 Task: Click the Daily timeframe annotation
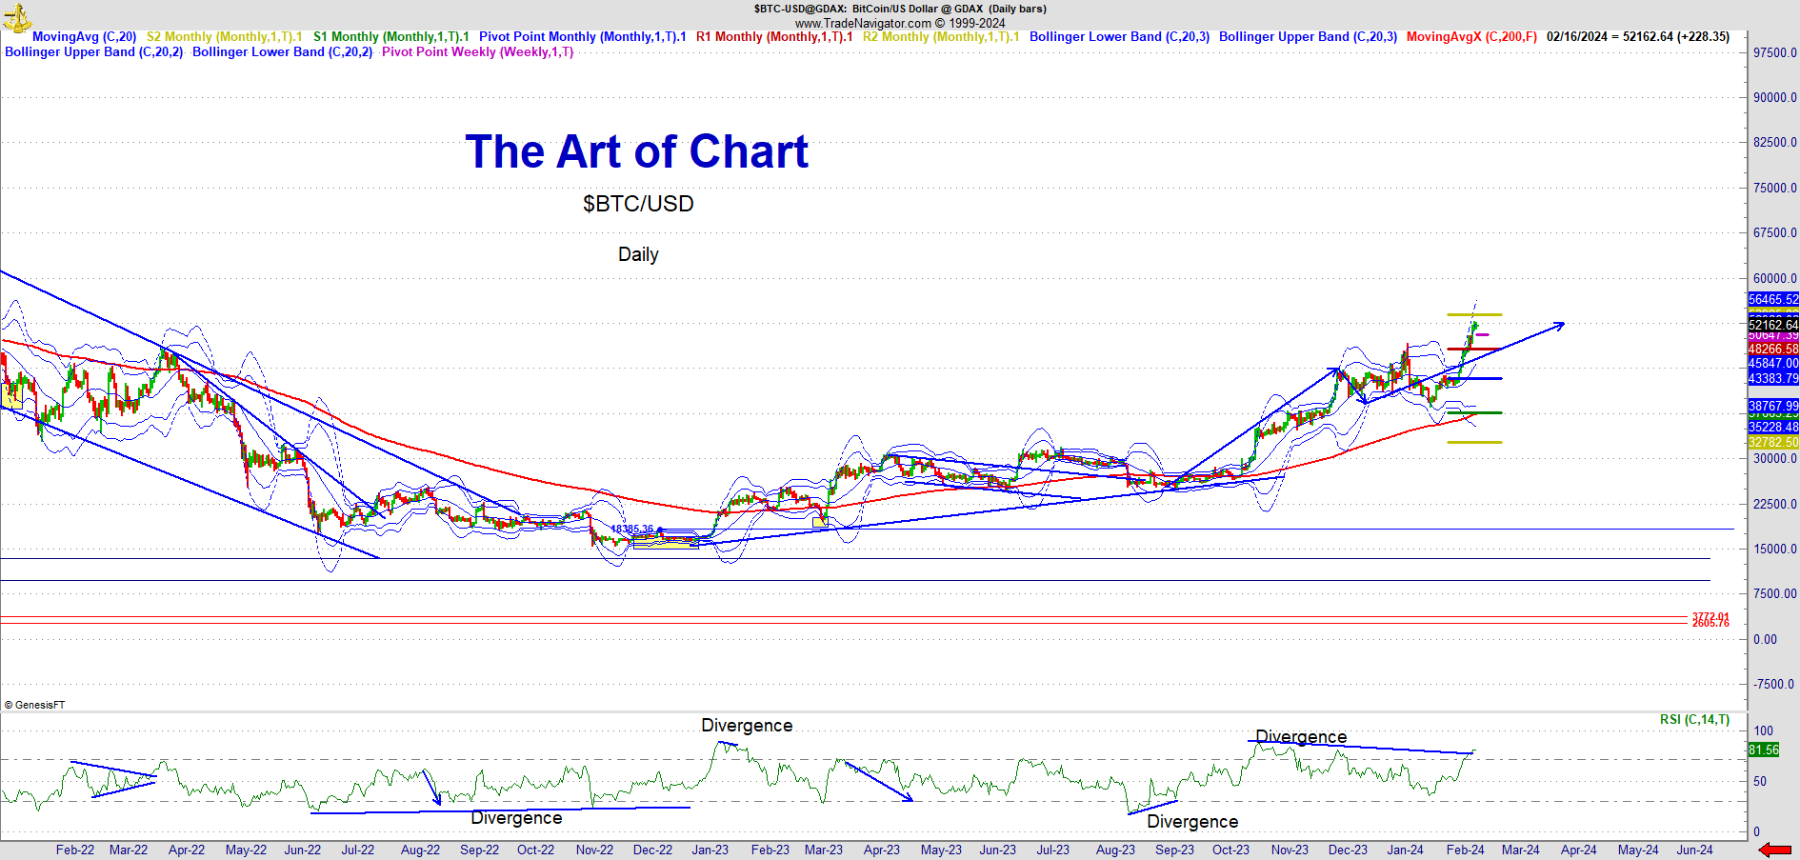[x=638, y=254]
